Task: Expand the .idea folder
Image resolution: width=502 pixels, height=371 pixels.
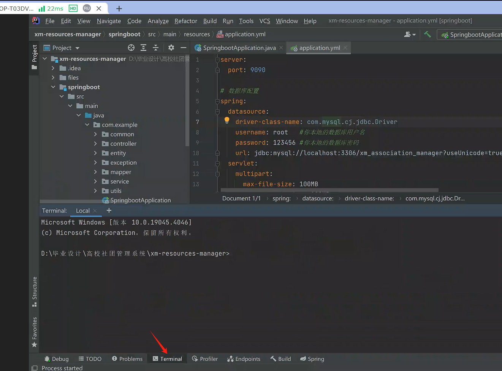Action: [x=53, y=68]
